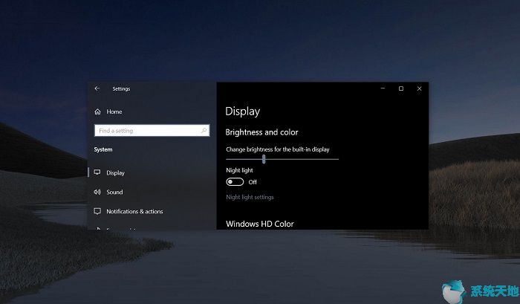Go back using the Settings back arrow
The width and height of the screenshot is (520, 304).
[x=97, y=88]
